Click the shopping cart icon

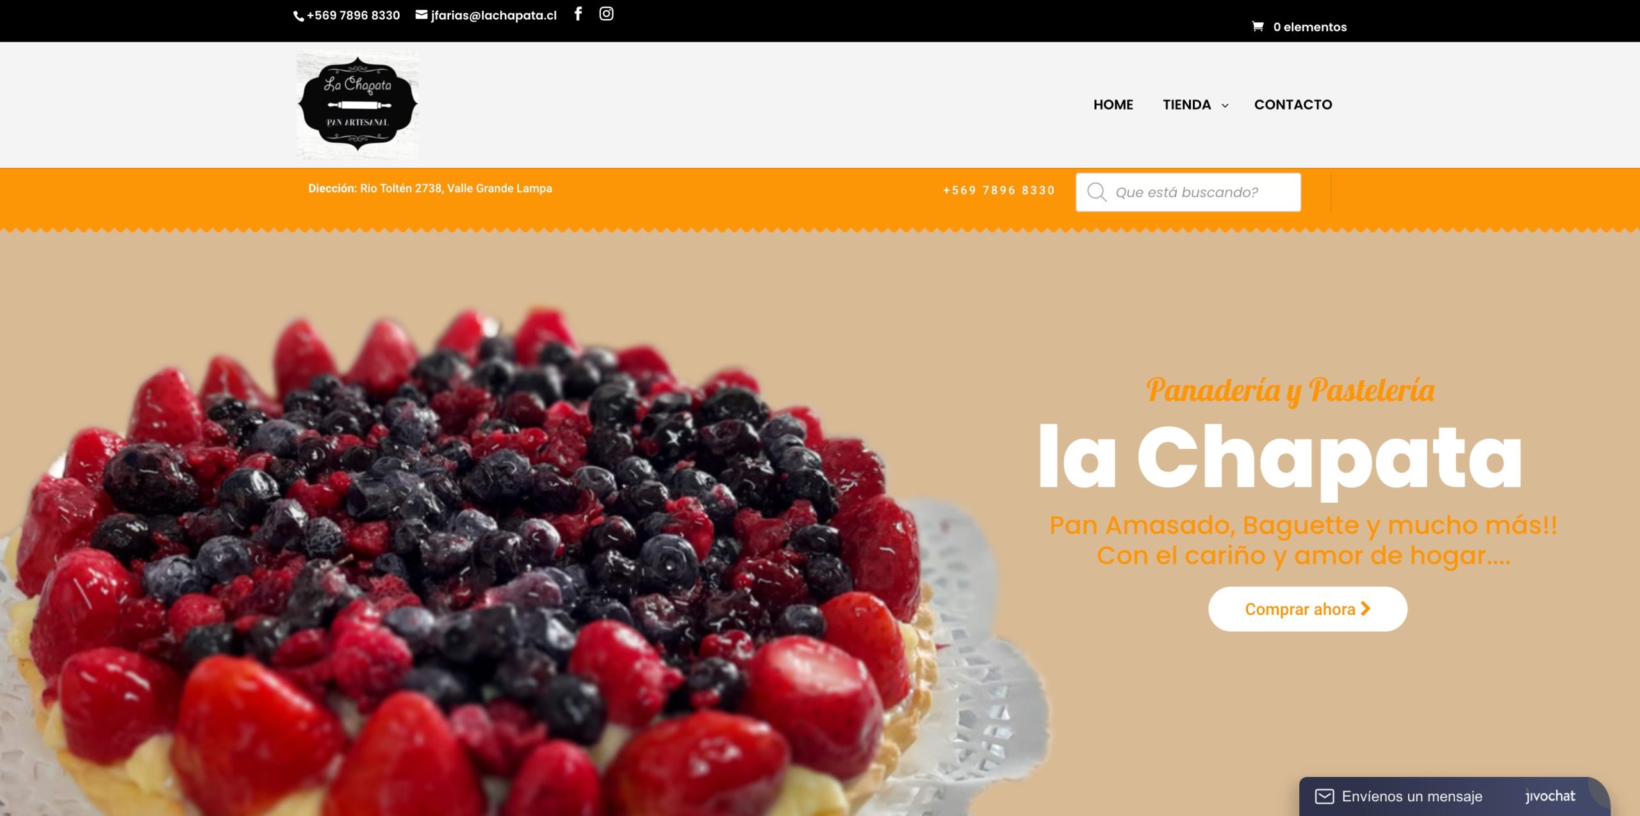pyautogui.click(x=1258, y=27)
